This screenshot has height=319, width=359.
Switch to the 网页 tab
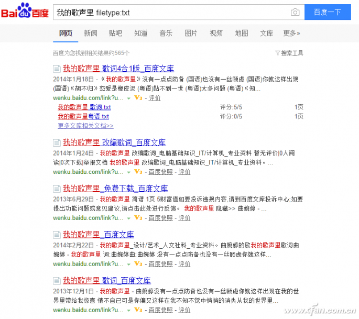[66, 34]
